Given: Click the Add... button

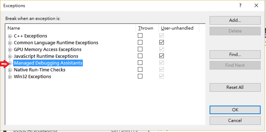Looking at the screenshot, I should pyautogui.click(x=235, y=20).
